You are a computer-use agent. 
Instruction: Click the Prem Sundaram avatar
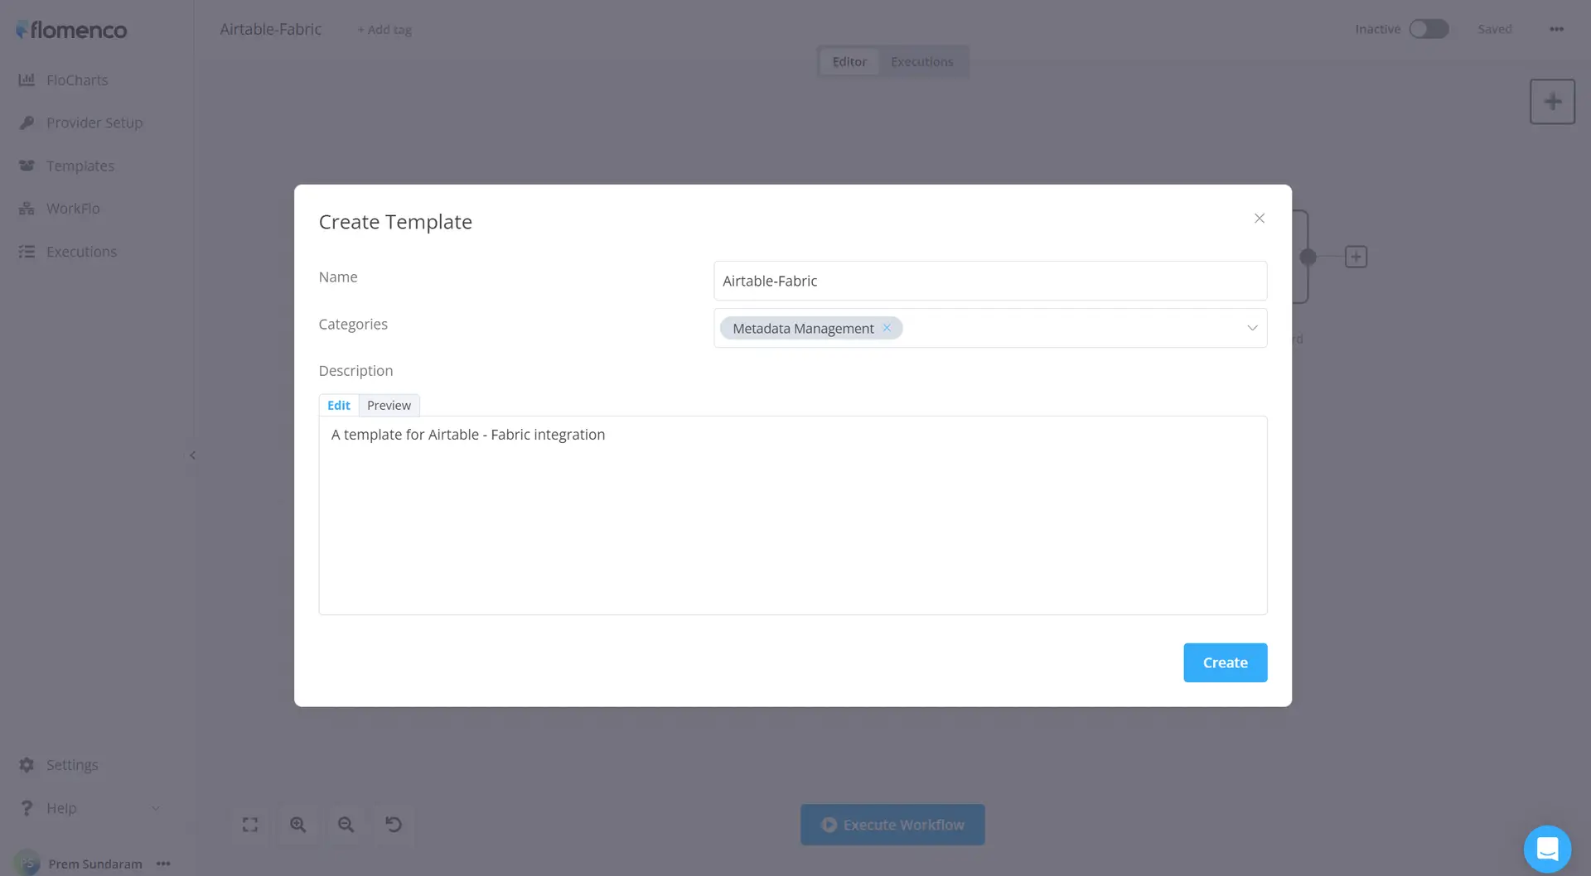(x=27, y=863)
